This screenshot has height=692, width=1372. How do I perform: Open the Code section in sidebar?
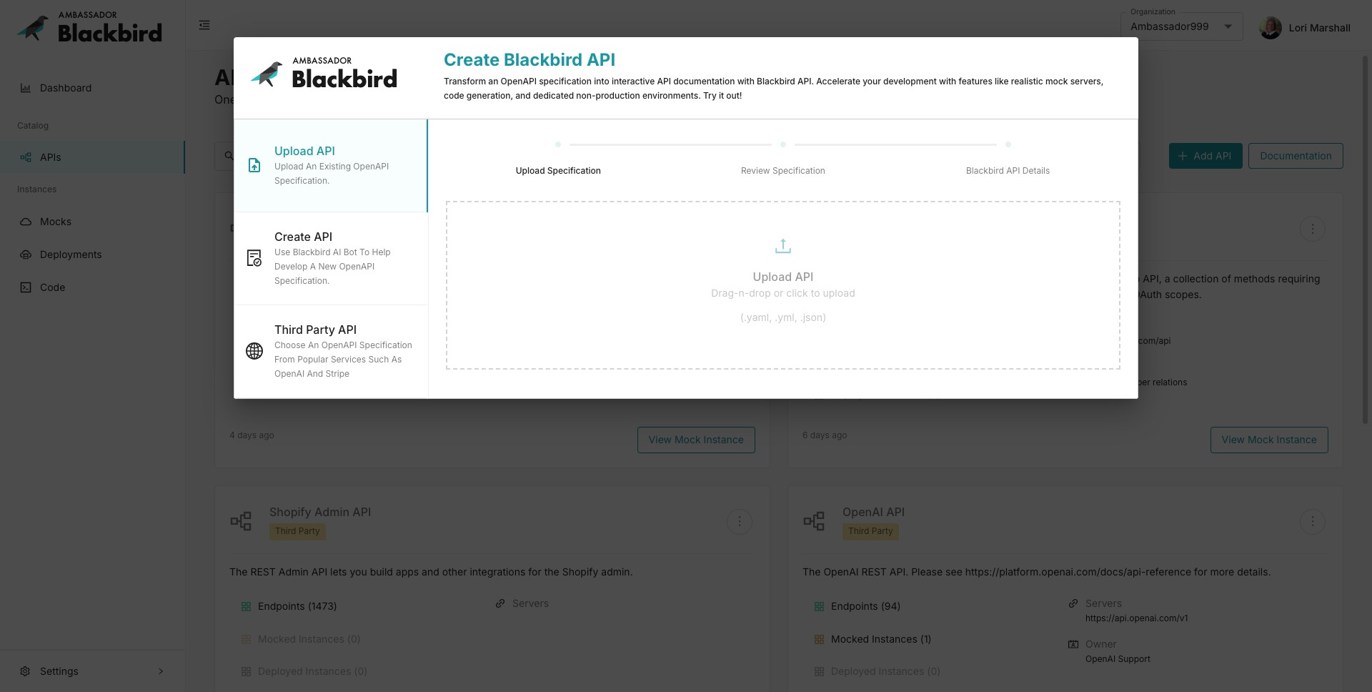(x=92, y=287)
